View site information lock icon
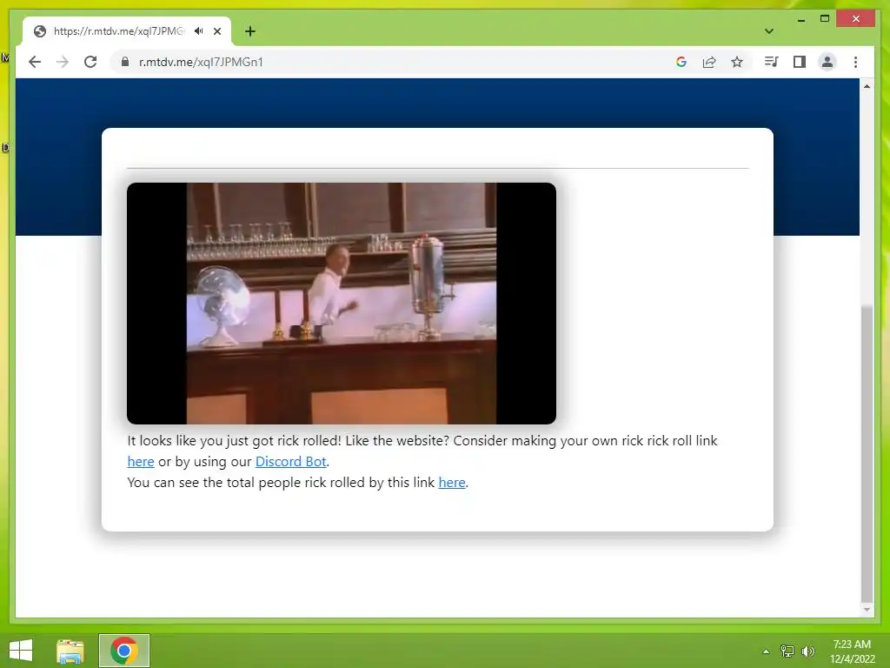890x668 pixels. pyautogui.click(x=125, y=62)
